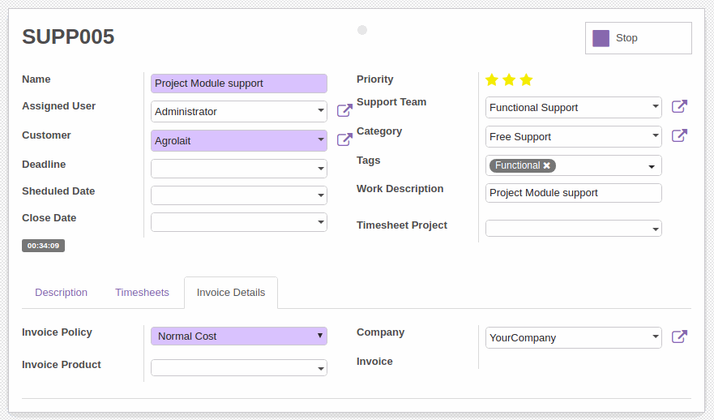The image size is (714, 420).
Task: Stop the running timer button
Action: [x=639, y=38]
